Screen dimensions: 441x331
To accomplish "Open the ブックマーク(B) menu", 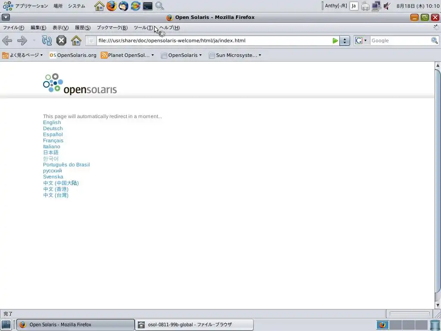I will click(x=112, y=28).
